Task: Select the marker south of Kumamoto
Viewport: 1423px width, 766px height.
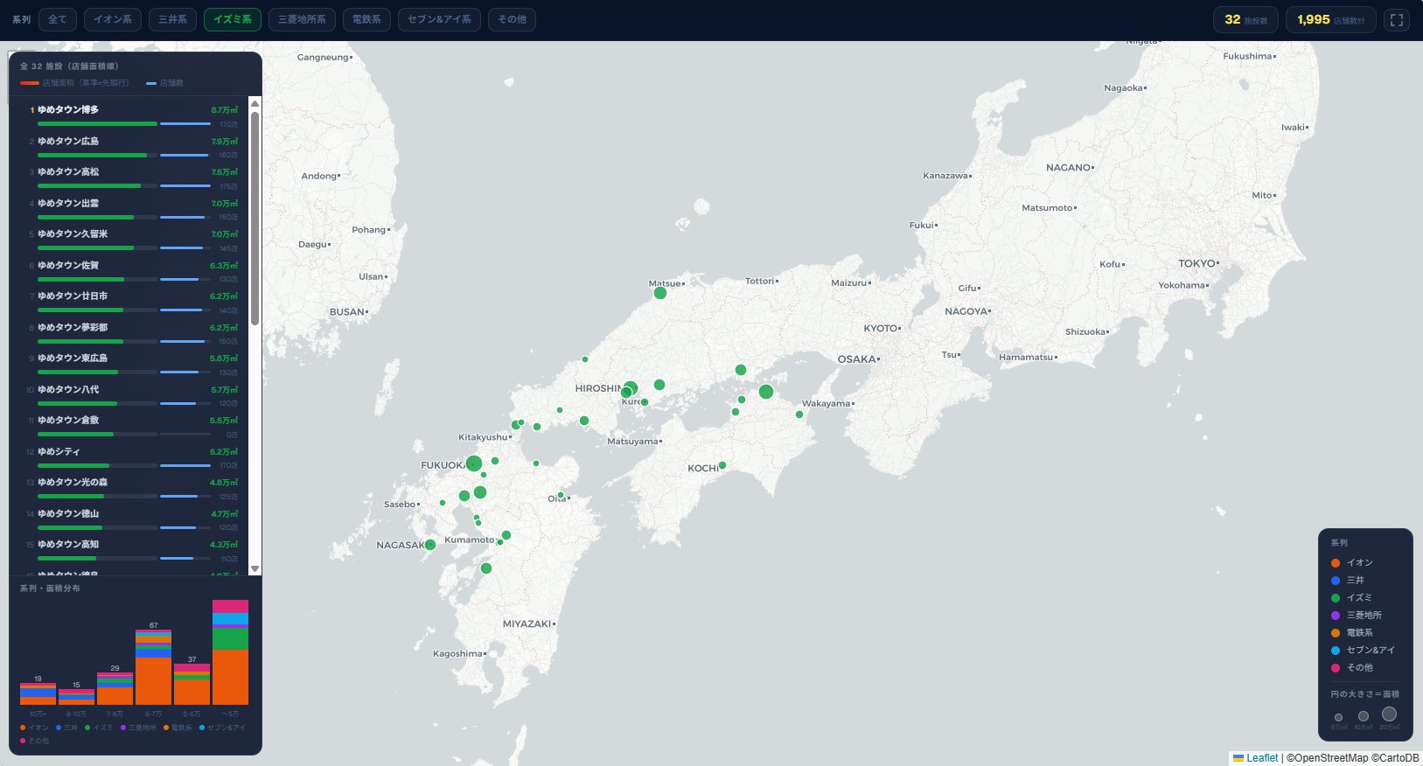Action: [486, 568]
